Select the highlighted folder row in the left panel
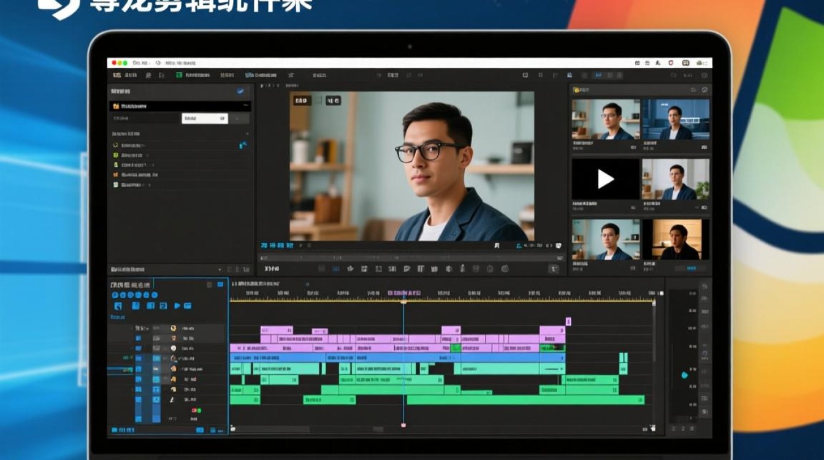824x460 pixels. [180, 106]
